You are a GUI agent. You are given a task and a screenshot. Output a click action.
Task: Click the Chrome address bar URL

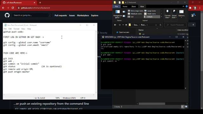pyautogui.click(x=35, y=8)
